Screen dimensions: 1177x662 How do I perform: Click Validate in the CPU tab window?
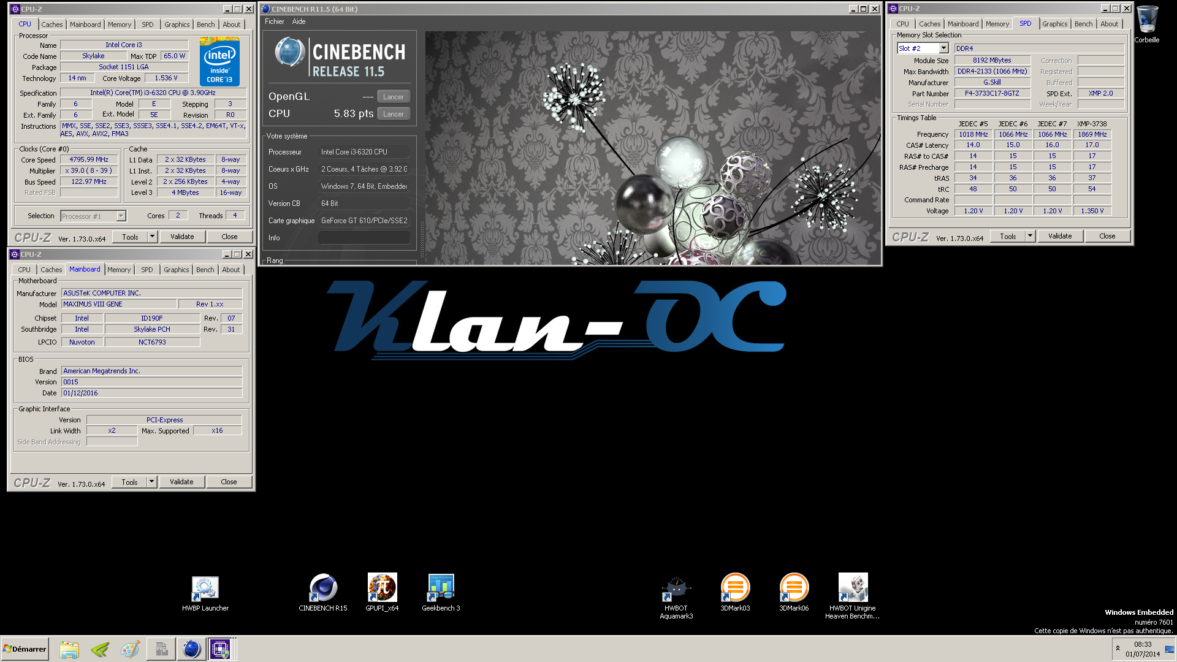[x=182, y=237]
